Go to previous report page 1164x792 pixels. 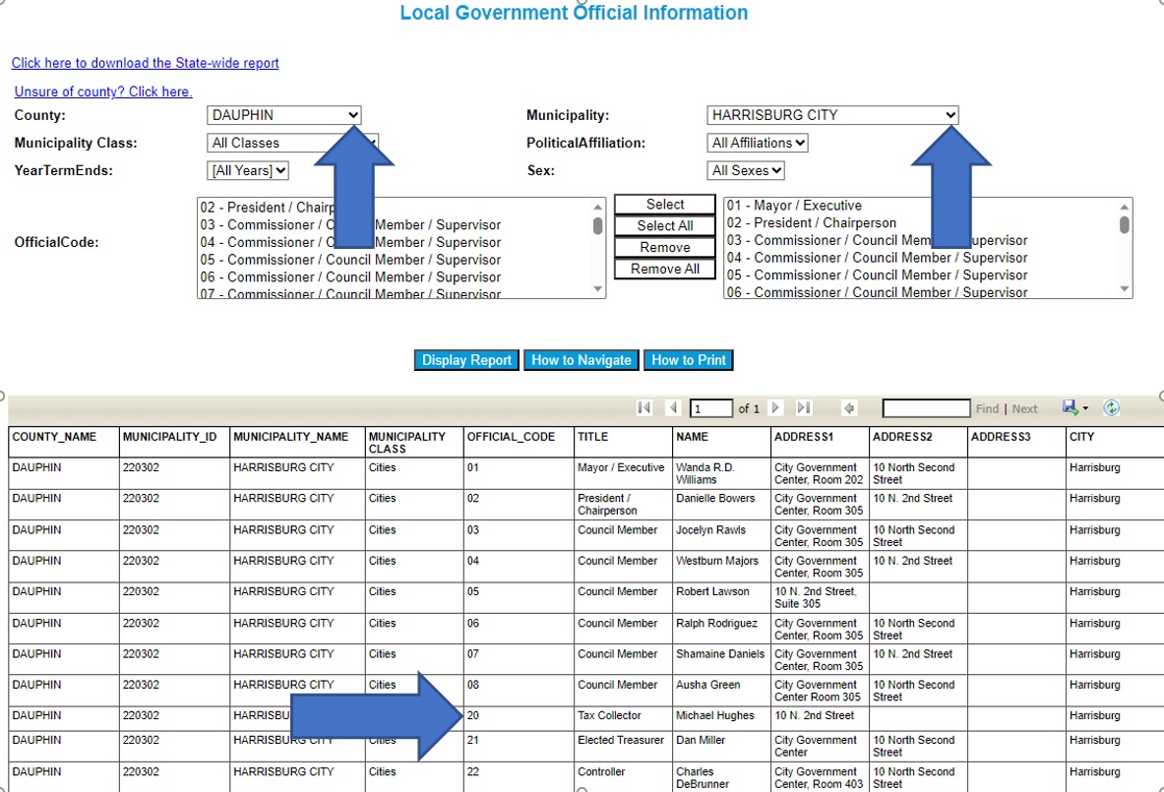click(x=673, y=408)
